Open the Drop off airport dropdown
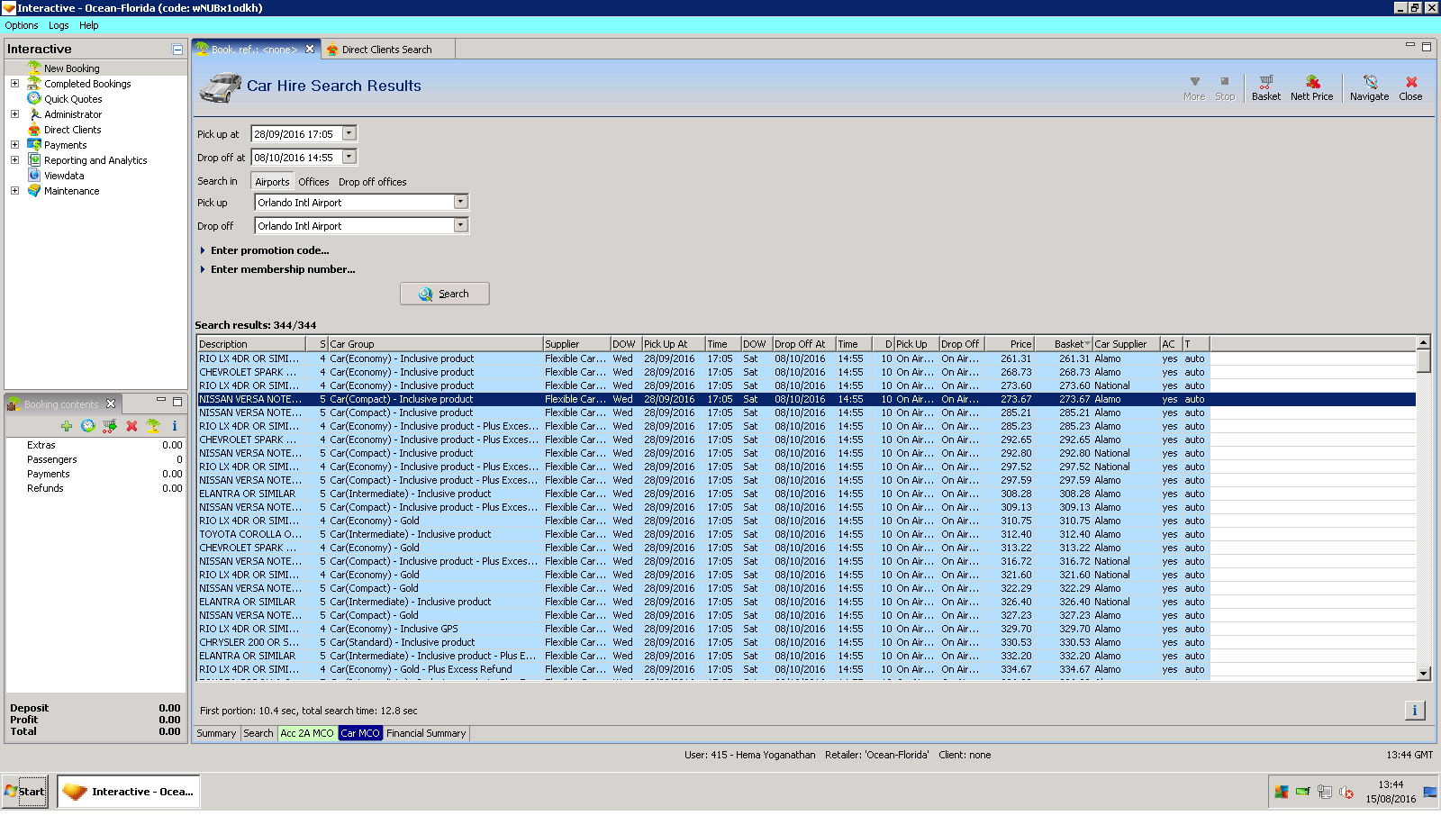The image size is (1441, 834). 460,225
